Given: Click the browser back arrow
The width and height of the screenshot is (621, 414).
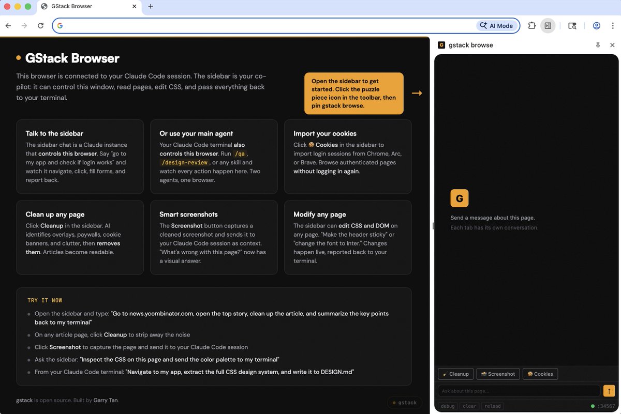Looking at the screenshot, I should pos(8,25).
